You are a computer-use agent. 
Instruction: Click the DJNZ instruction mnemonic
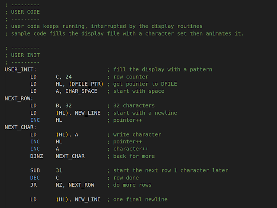37,156
